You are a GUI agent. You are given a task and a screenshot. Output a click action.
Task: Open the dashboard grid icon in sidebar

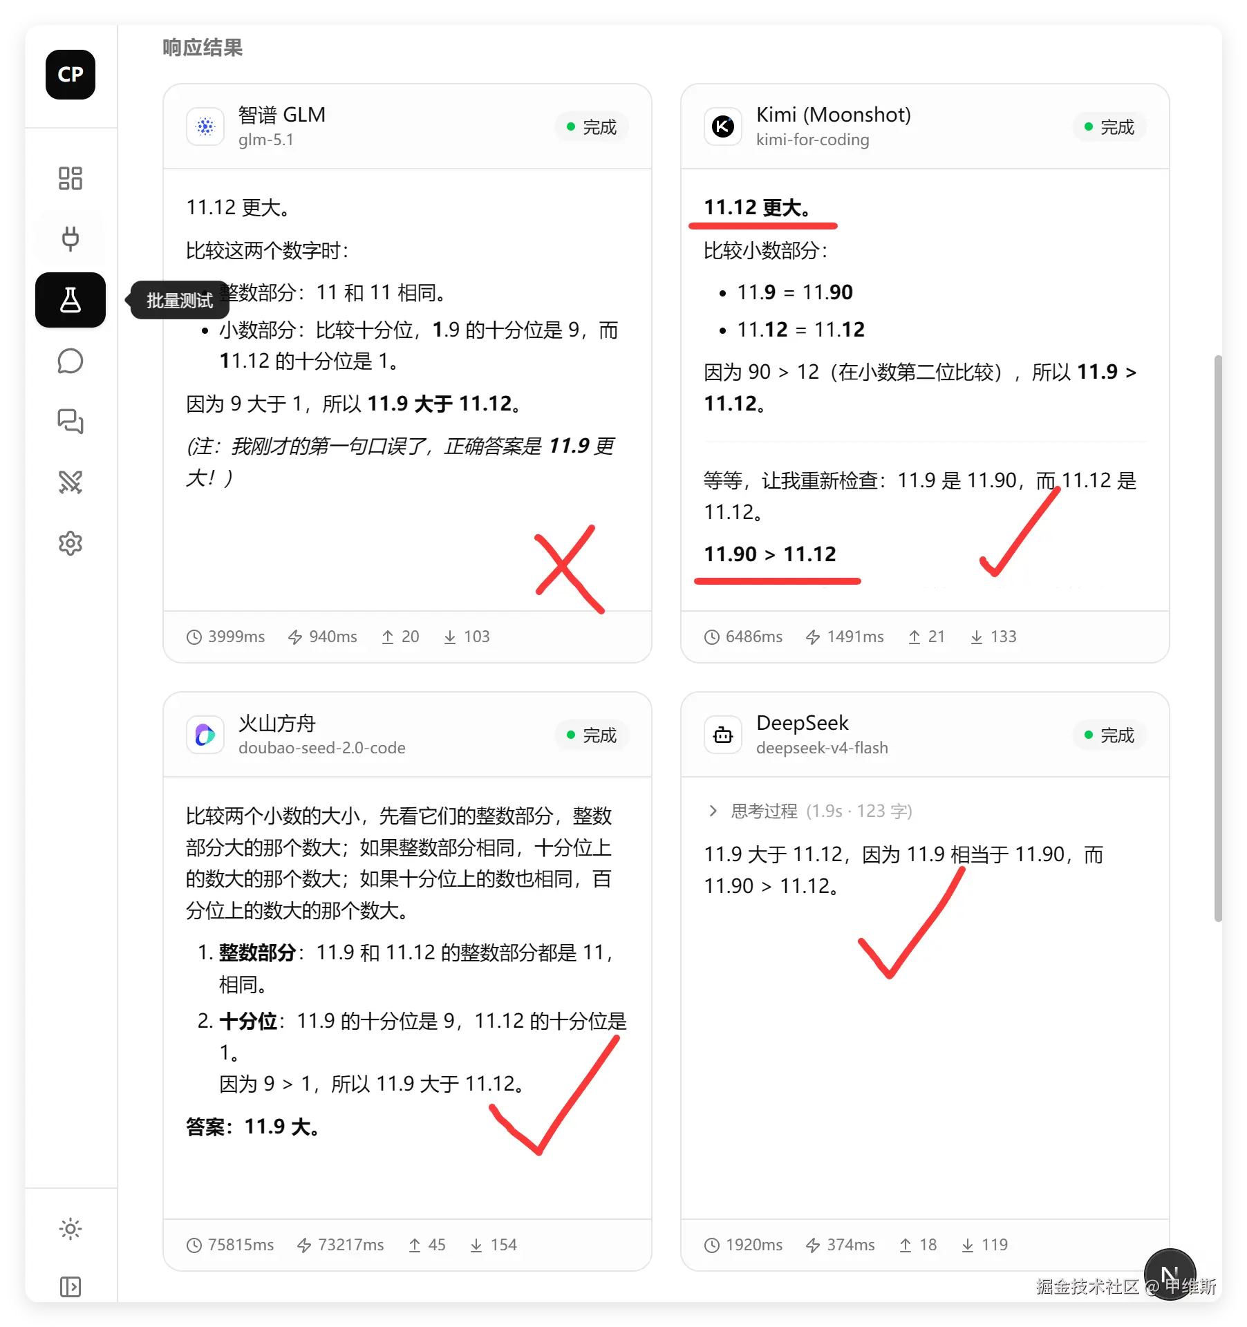click(71, 178)
